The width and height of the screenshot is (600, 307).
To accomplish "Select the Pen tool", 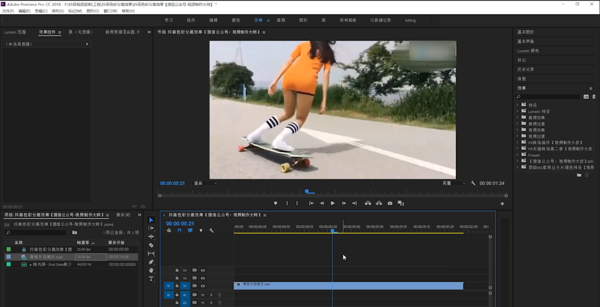I will 151,262.
